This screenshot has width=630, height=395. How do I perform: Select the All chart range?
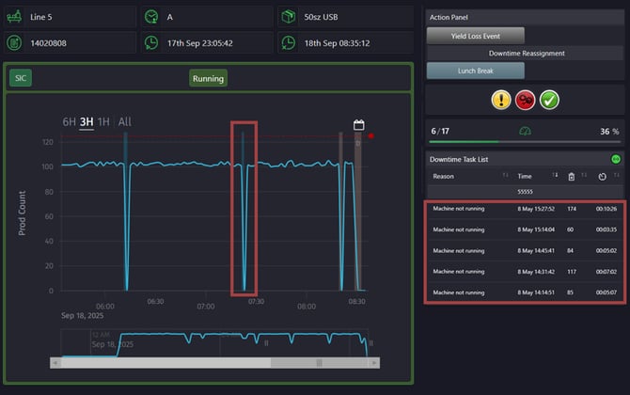pos(124,121)
